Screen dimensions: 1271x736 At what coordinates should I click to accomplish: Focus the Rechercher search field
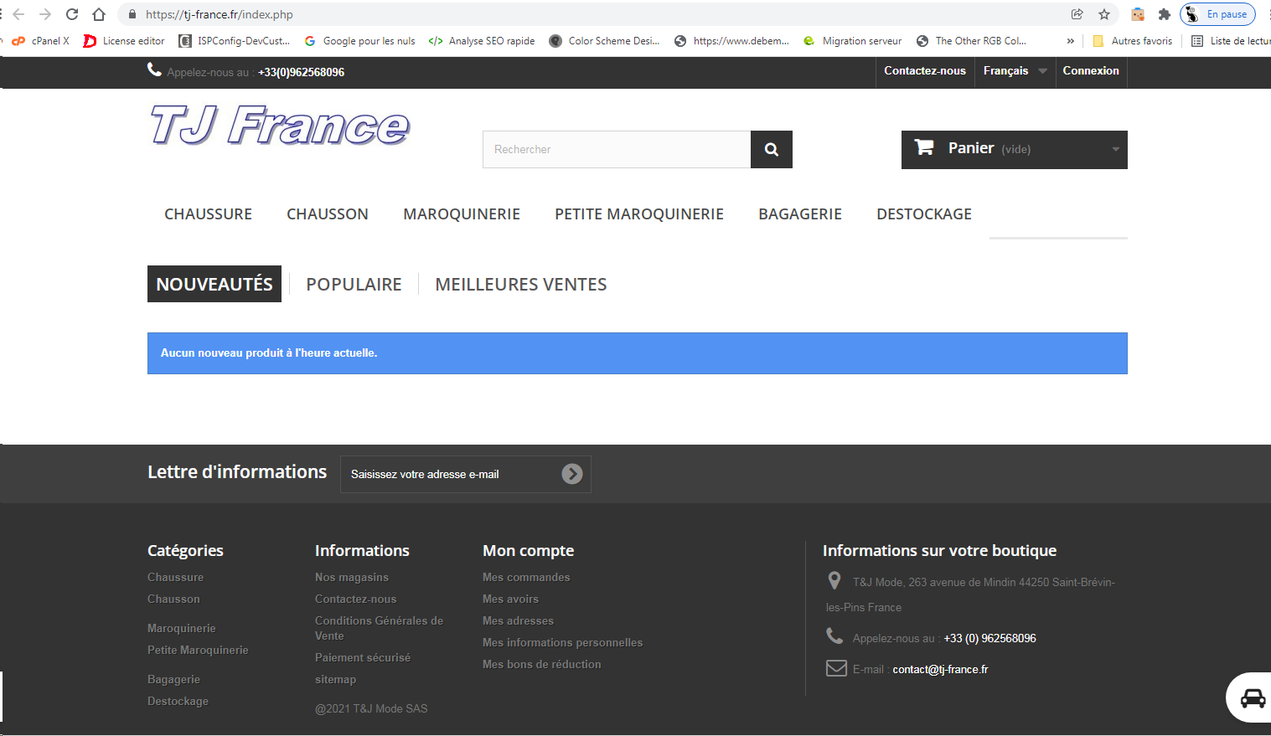617,149
